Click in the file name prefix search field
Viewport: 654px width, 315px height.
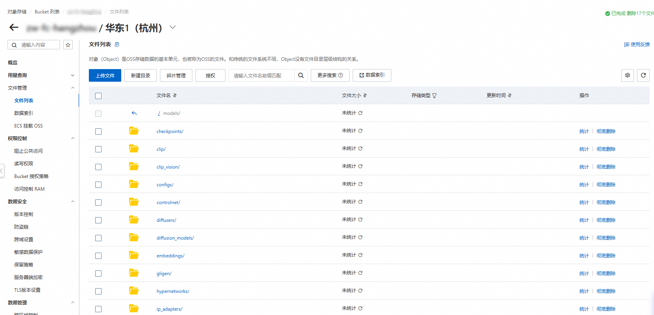(x=262, y=75)
